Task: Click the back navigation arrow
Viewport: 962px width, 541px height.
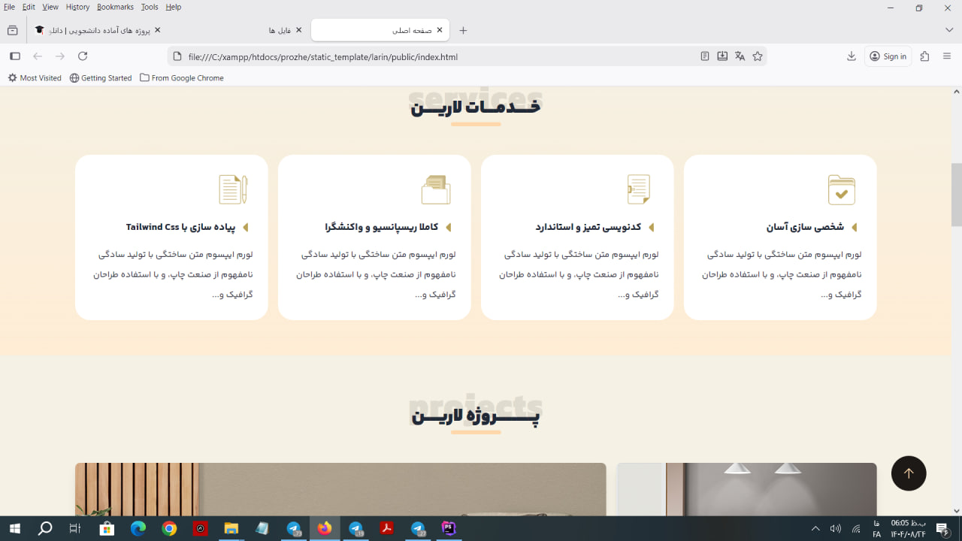Action: pos(38,56)
